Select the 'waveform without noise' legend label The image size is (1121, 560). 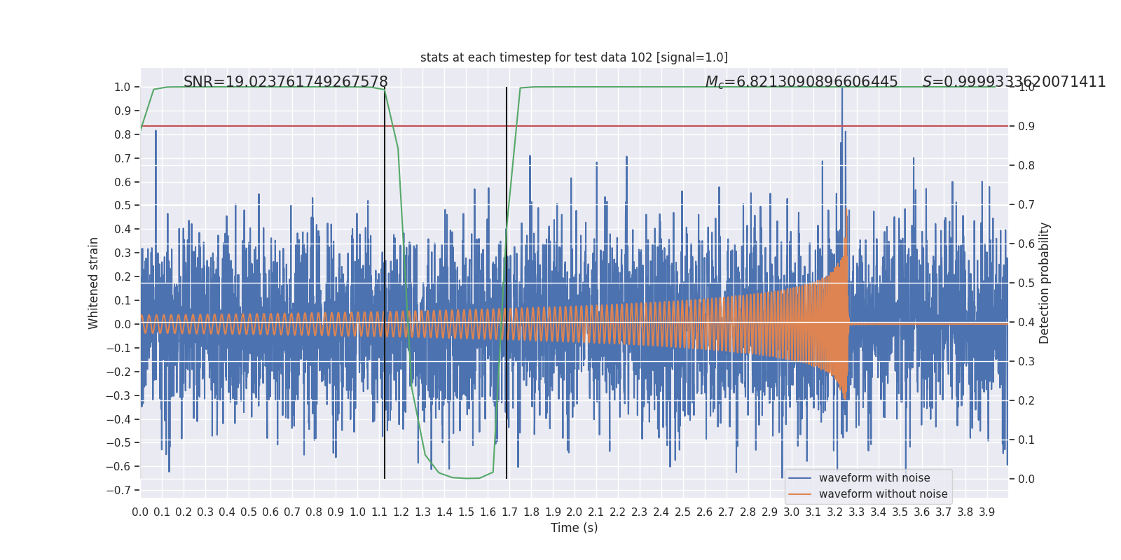point(883,494)
